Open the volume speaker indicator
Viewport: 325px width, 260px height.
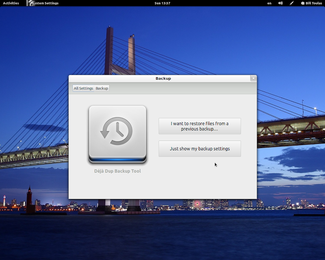pyautogui.click(x=280, y=3)
